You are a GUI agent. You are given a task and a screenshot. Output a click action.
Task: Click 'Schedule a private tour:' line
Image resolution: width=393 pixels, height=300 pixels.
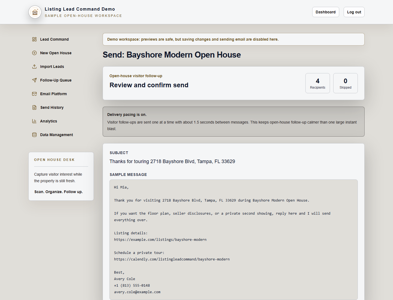(139, 253)
